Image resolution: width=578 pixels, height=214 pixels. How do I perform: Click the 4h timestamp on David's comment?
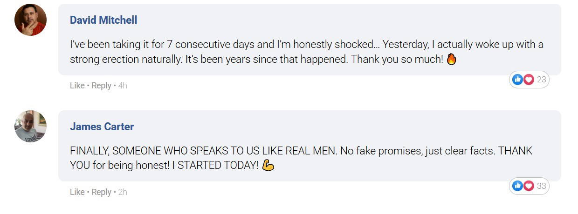(x=123, y=86)
